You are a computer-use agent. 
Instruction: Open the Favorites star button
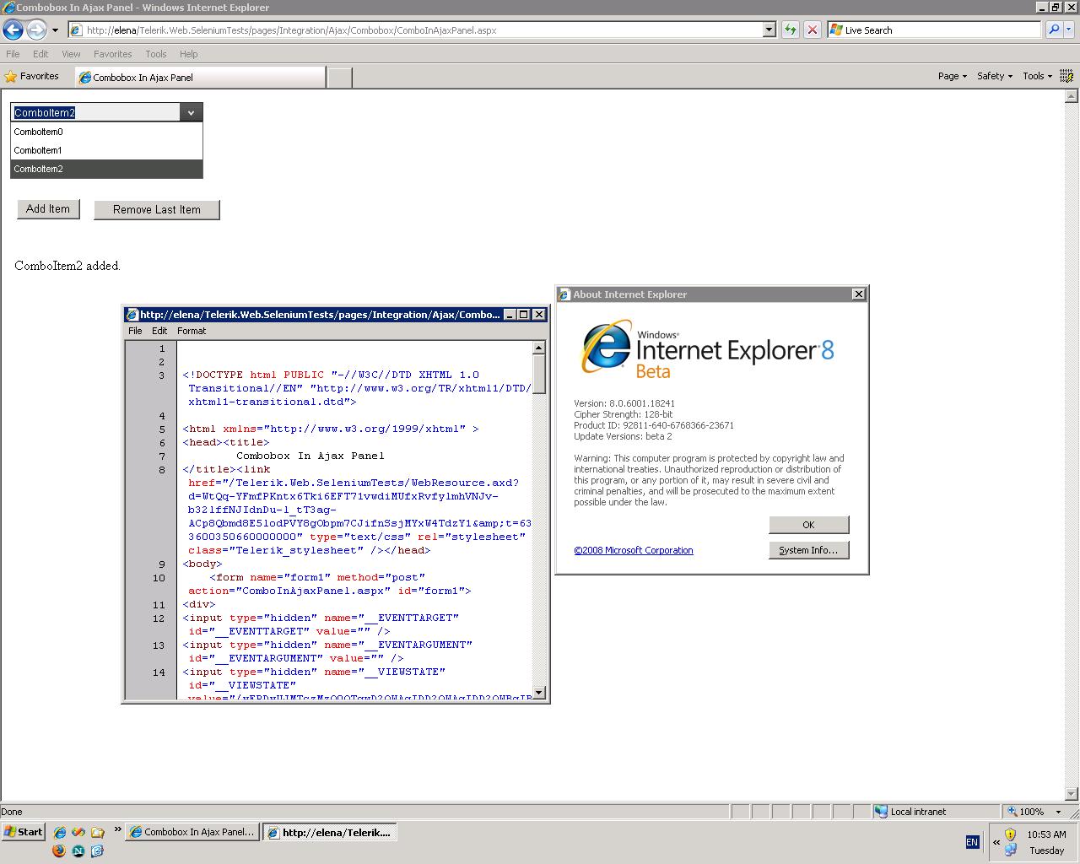(32, 76)
